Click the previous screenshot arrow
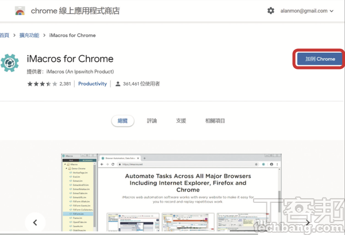Image resolution: width=345 pixels, height=235 pixels. click(x=35, y=222)
